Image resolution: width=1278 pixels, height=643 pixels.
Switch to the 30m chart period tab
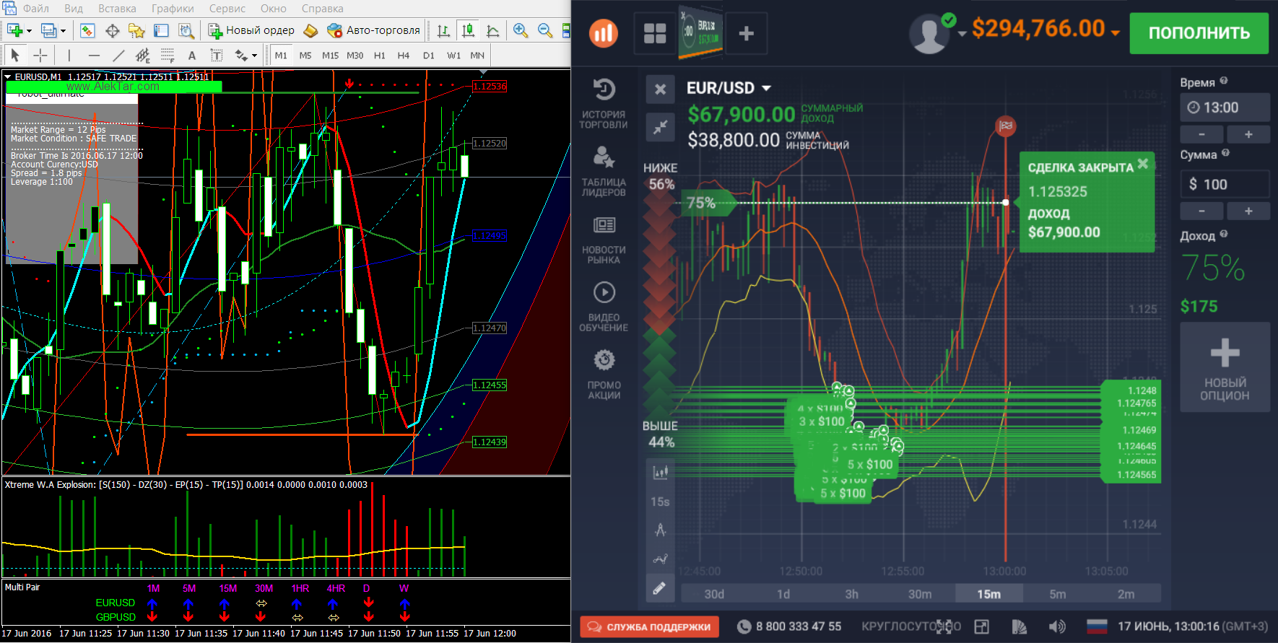(x=920, y=594)
